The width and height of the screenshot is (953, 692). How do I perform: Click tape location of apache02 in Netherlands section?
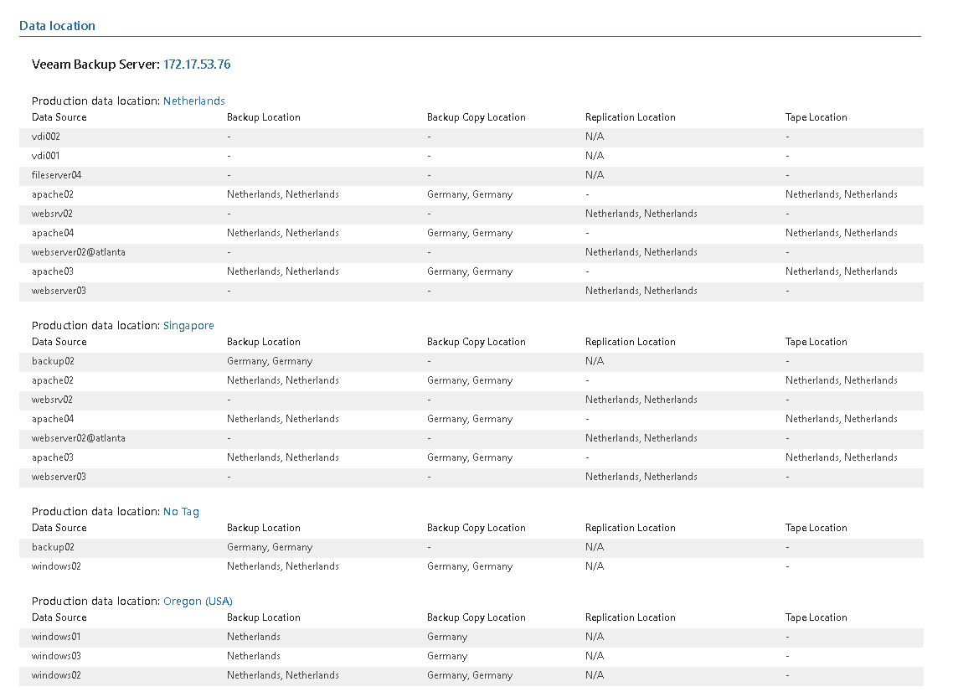(x=841, y=194)
